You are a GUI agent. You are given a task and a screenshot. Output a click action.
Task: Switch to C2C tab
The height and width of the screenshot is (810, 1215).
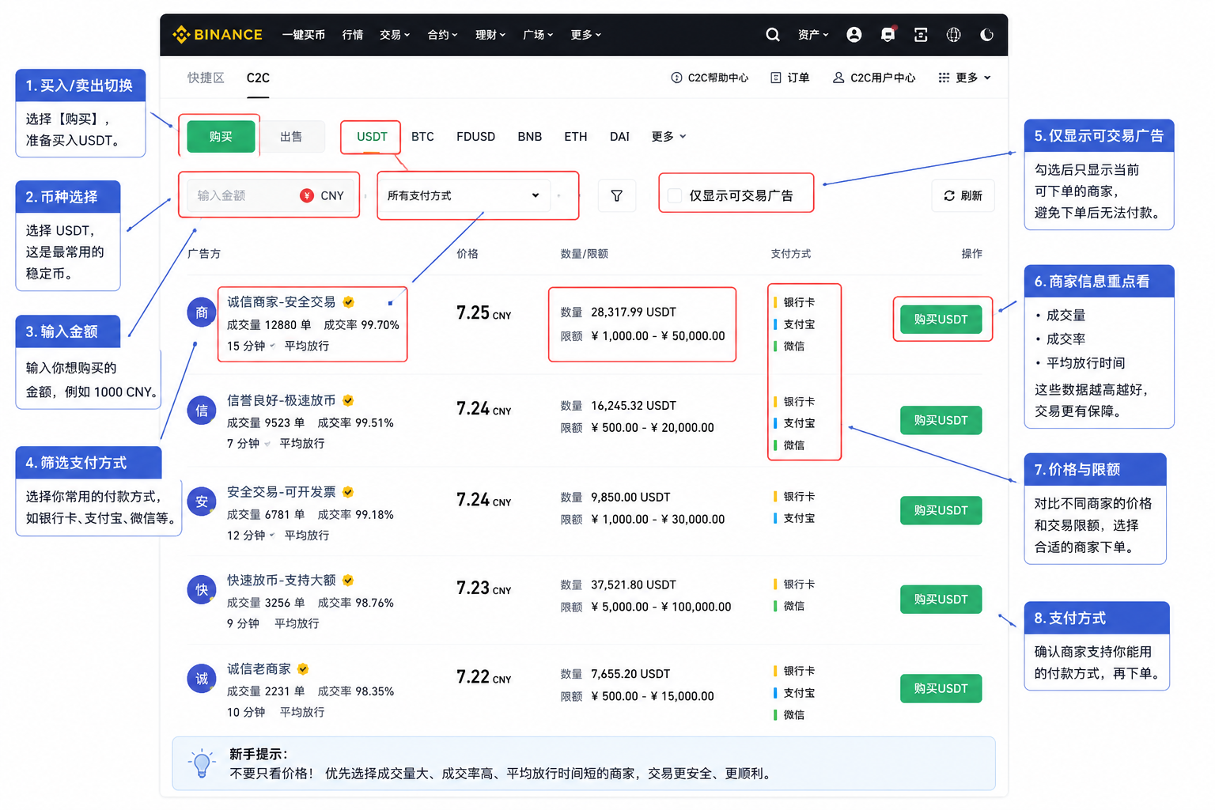258,78
